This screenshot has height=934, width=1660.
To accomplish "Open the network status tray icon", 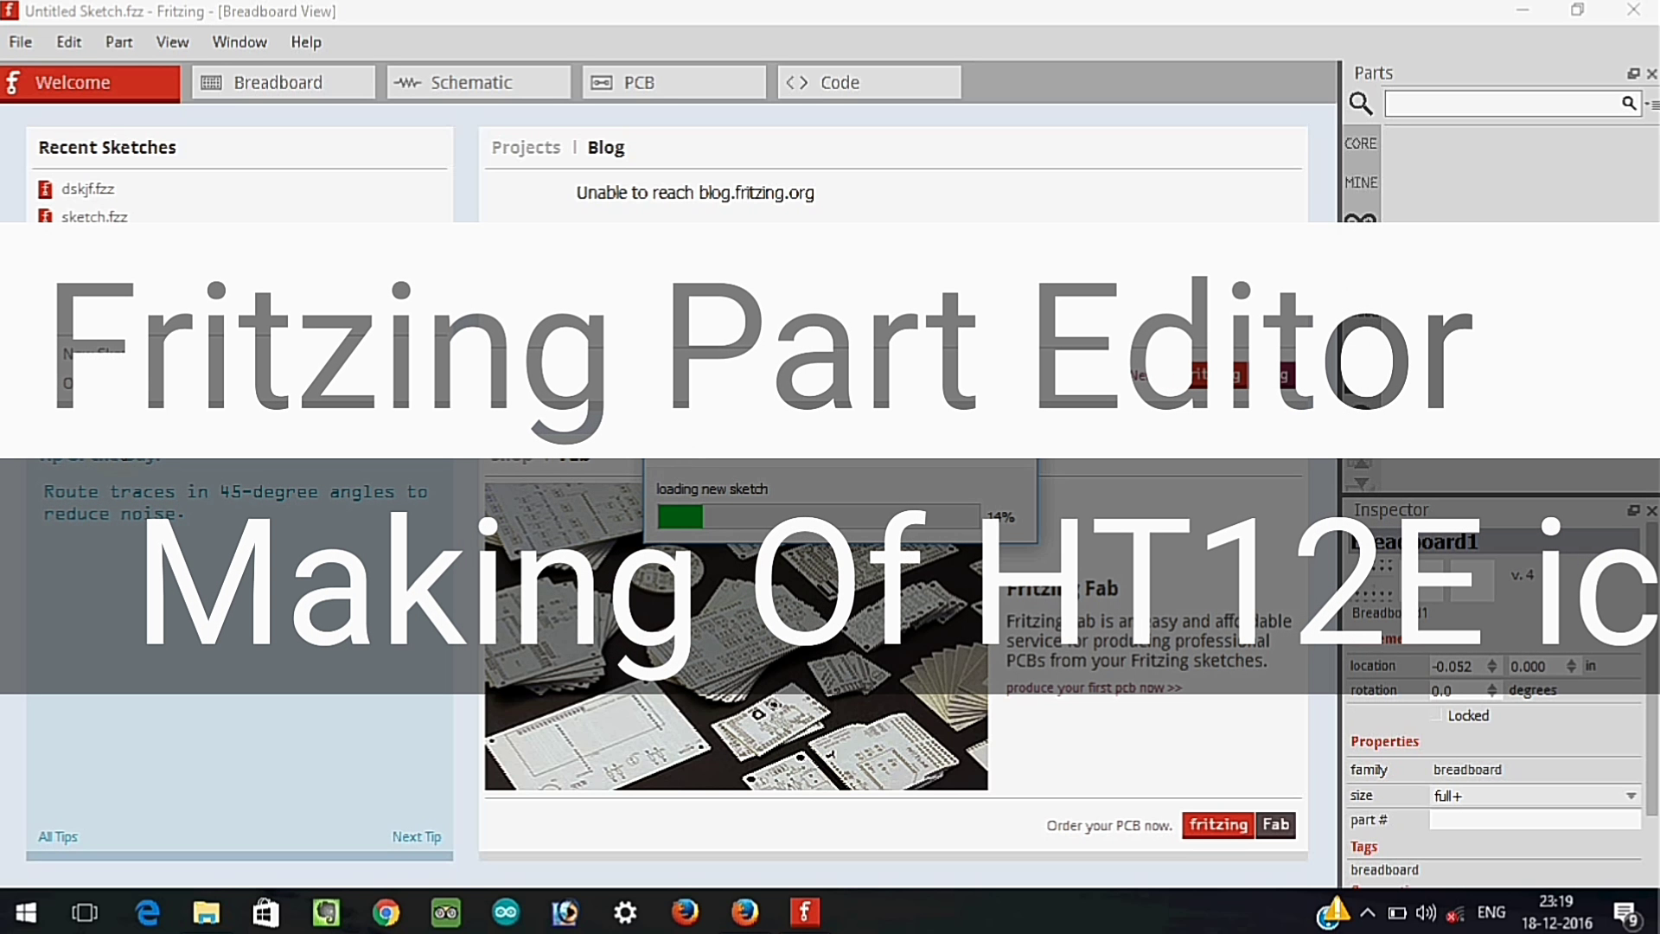I will [x=1456, y=913].
